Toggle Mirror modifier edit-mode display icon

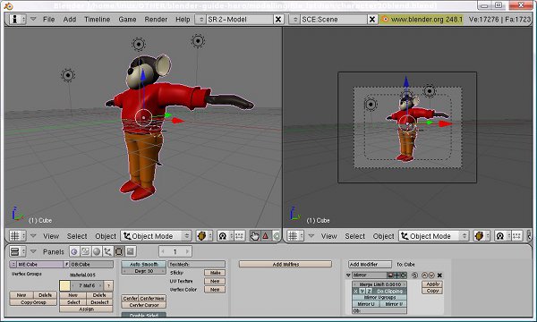point(403,275)
